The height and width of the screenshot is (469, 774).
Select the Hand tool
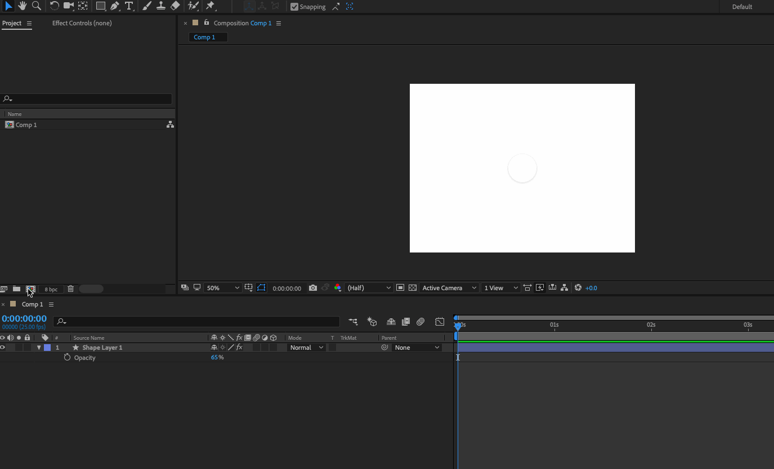point(23,6)
